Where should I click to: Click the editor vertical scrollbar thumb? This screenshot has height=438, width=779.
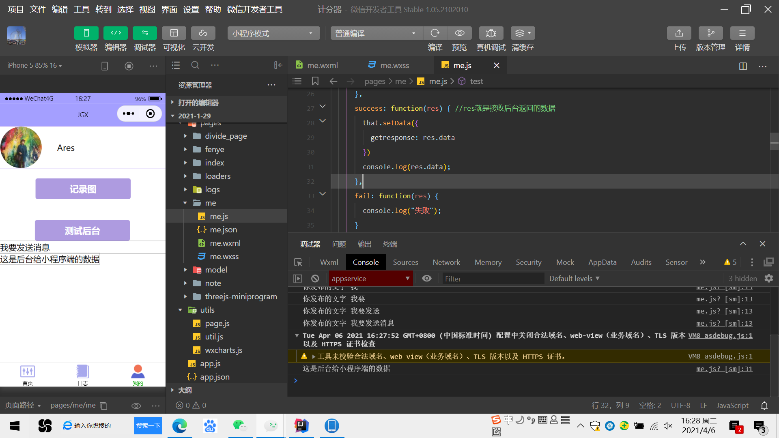pyautogui.click(x=774, y=142)
